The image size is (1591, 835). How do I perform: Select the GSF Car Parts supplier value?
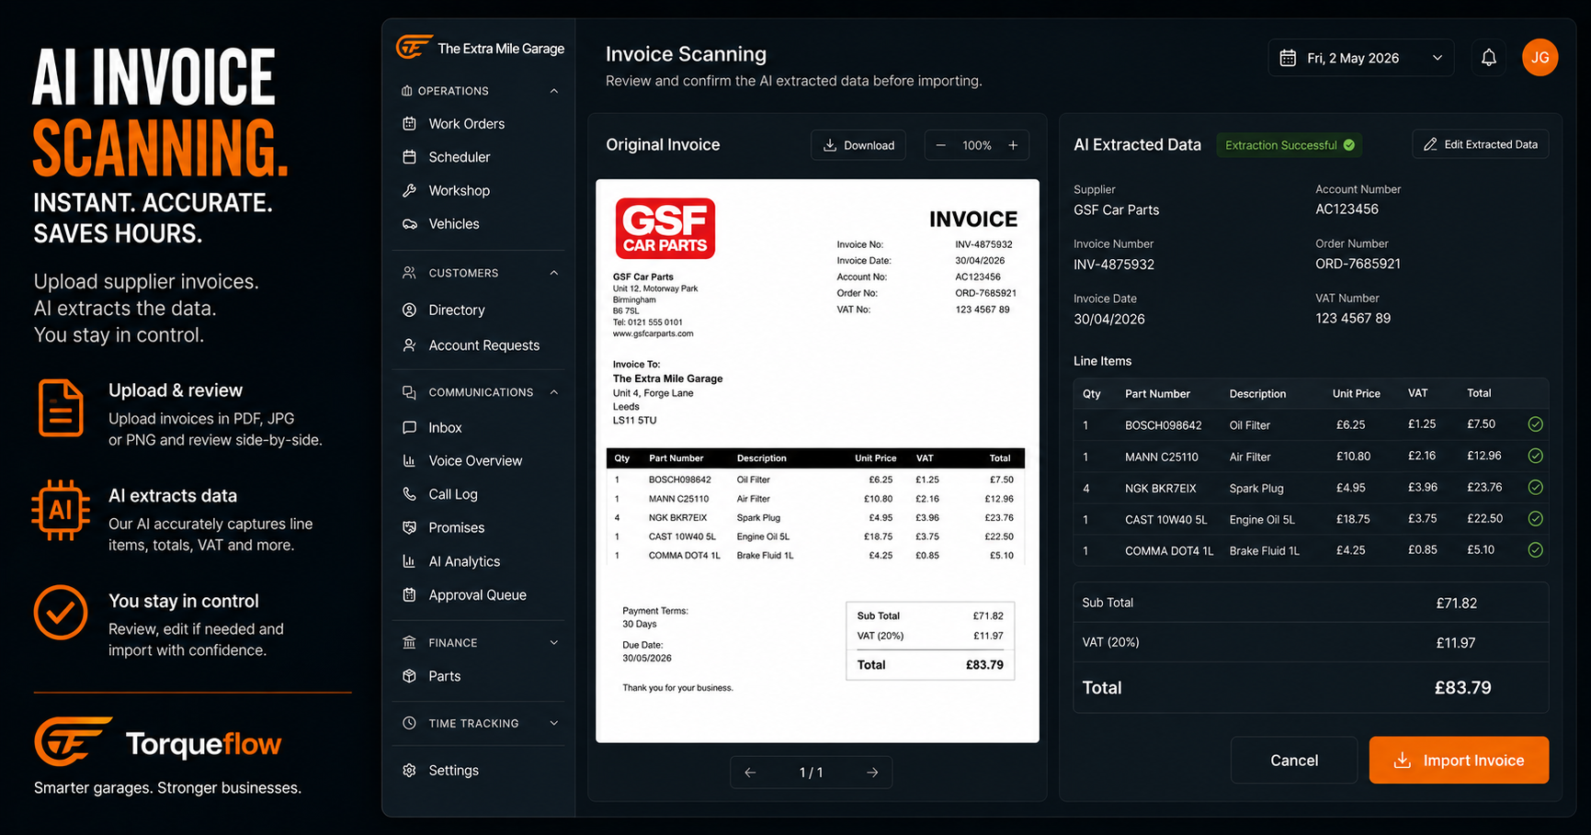tap(1116, 209)
